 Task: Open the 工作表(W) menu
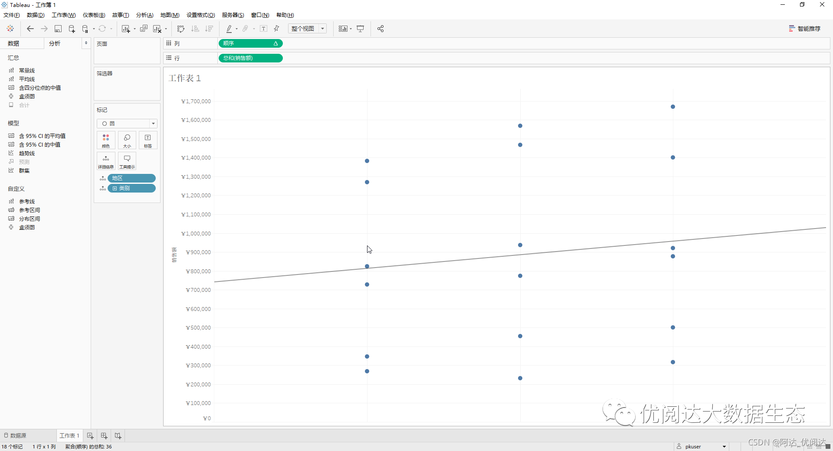(64, 15)
